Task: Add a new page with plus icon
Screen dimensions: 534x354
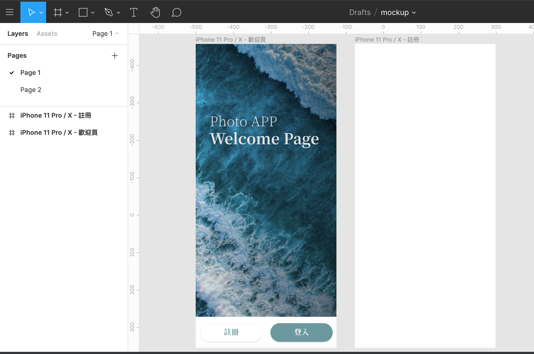Action: click(x=115, y=56)
